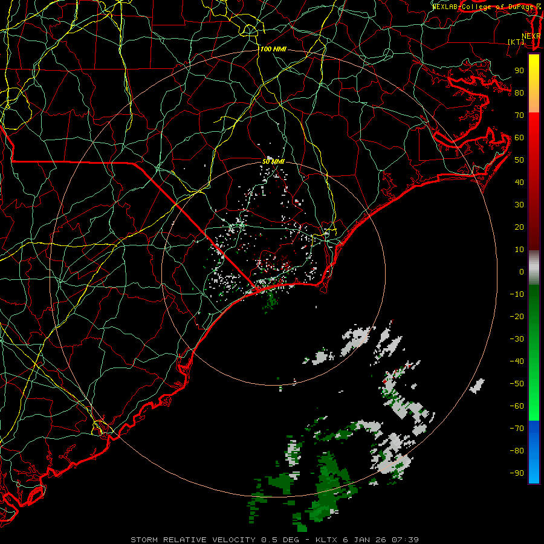
Task: Click the positive 90 scale label
Action: pos(519,71)
